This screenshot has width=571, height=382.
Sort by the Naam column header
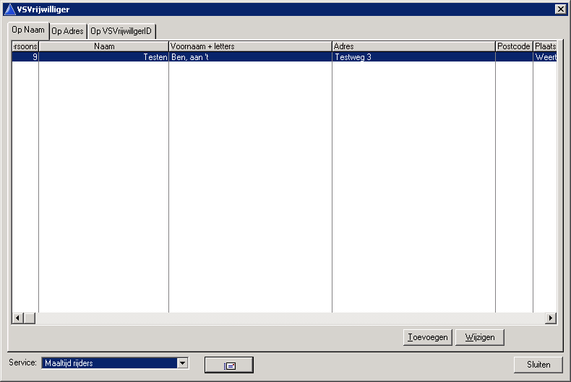[x=104, y=46]
